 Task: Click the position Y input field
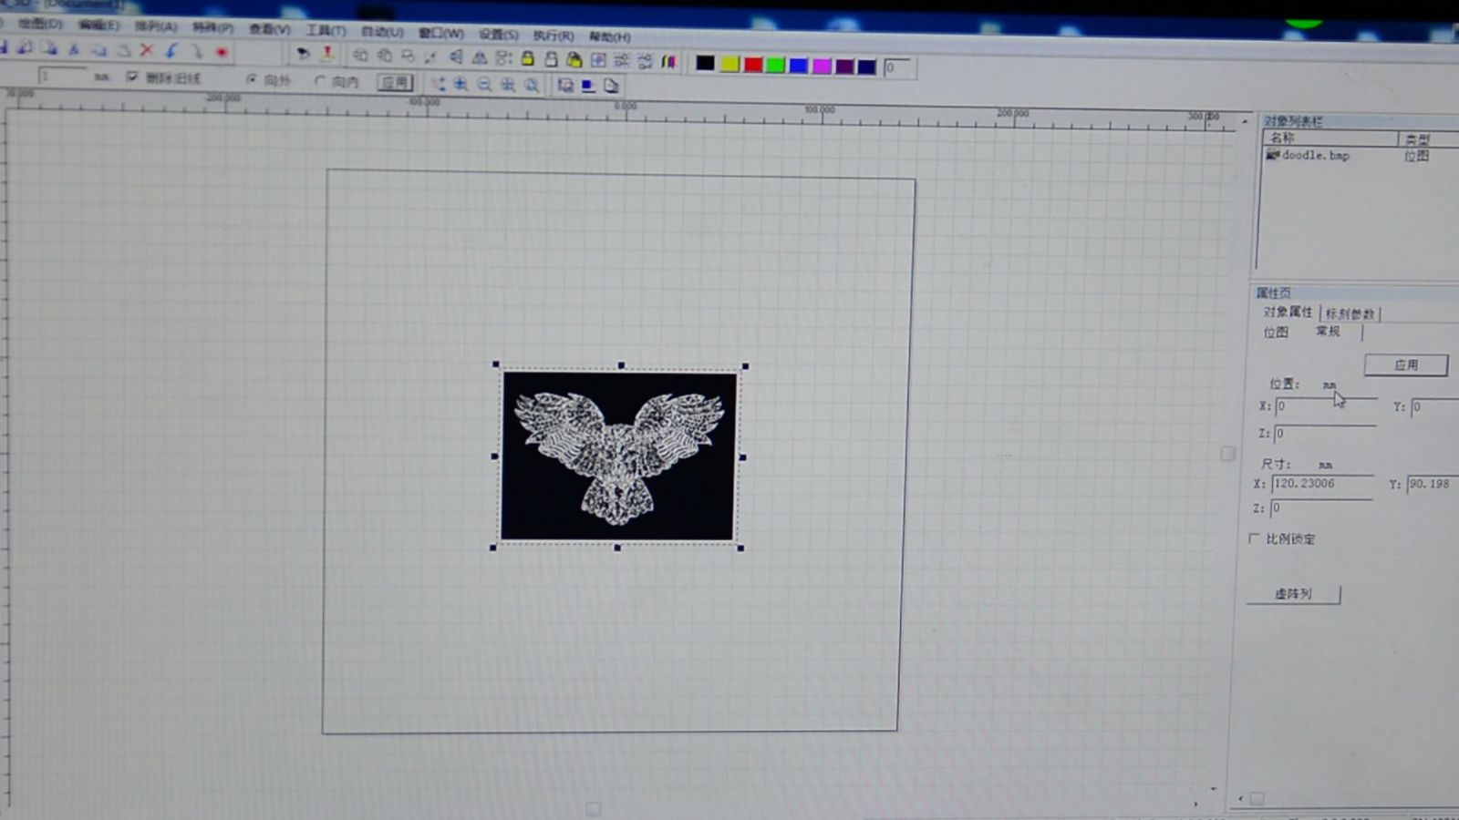1434,406
